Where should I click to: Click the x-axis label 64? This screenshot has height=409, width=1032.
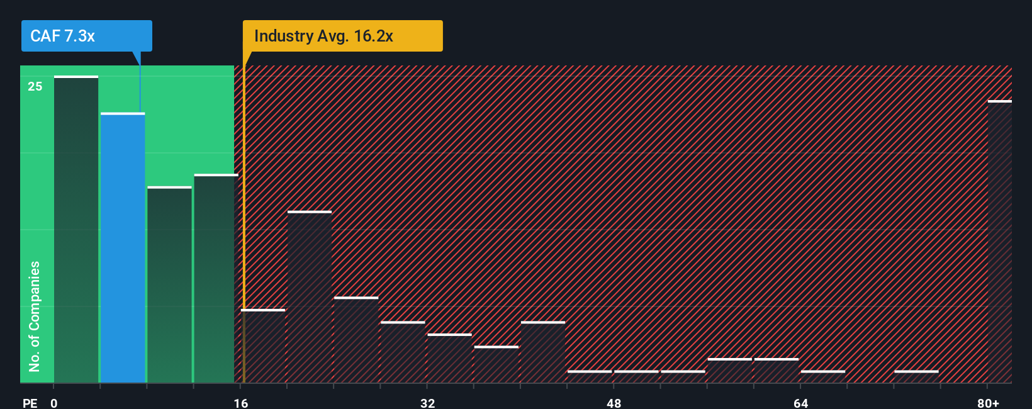800,403
